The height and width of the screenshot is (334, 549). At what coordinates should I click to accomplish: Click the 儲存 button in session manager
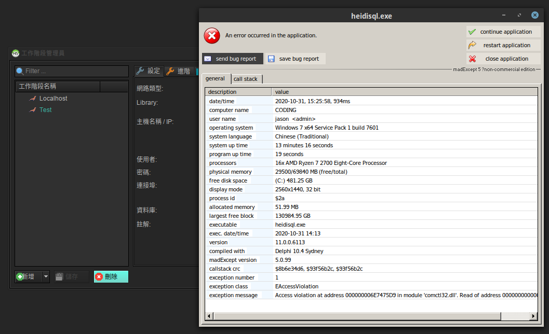point(72,276)
